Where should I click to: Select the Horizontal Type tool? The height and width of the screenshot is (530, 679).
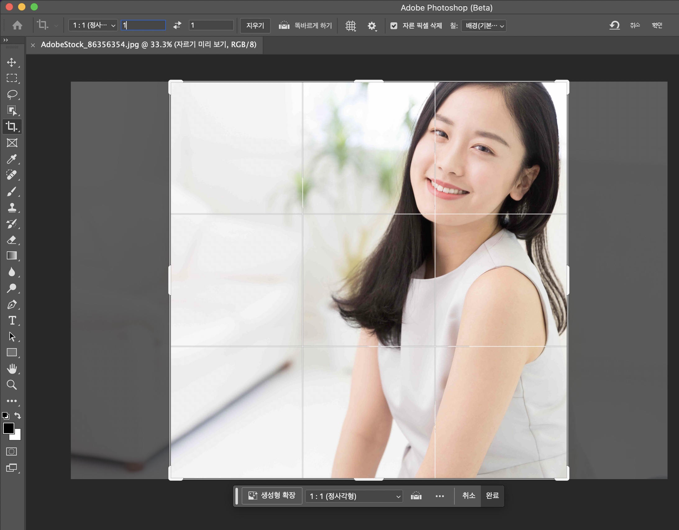12,320
